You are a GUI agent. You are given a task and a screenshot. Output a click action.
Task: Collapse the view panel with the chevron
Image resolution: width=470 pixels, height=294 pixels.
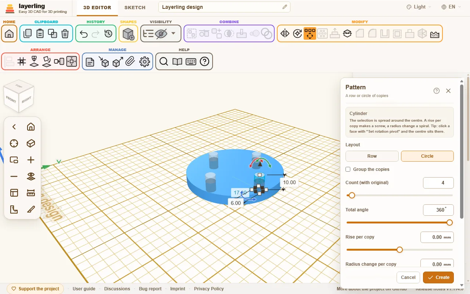14,127
